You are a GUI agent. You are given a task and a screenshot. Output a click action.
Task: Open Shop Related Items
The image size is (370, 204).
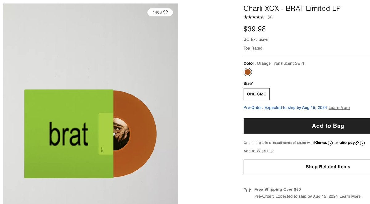(328, 167)
